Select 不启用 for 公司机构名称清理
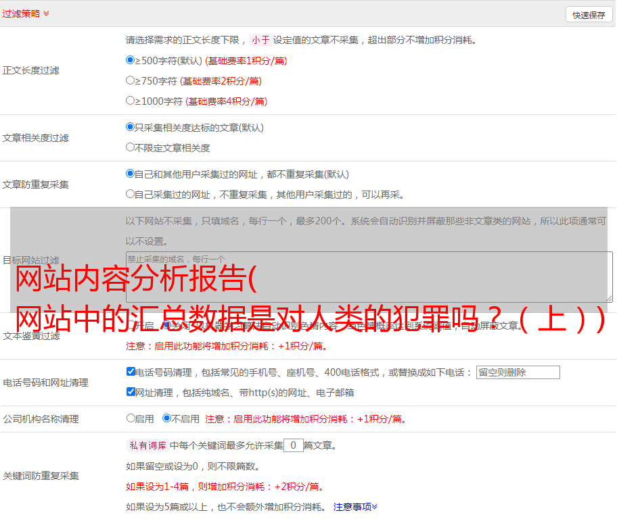The width and height of the screenshot is (617, 519). tap(166, 418)
